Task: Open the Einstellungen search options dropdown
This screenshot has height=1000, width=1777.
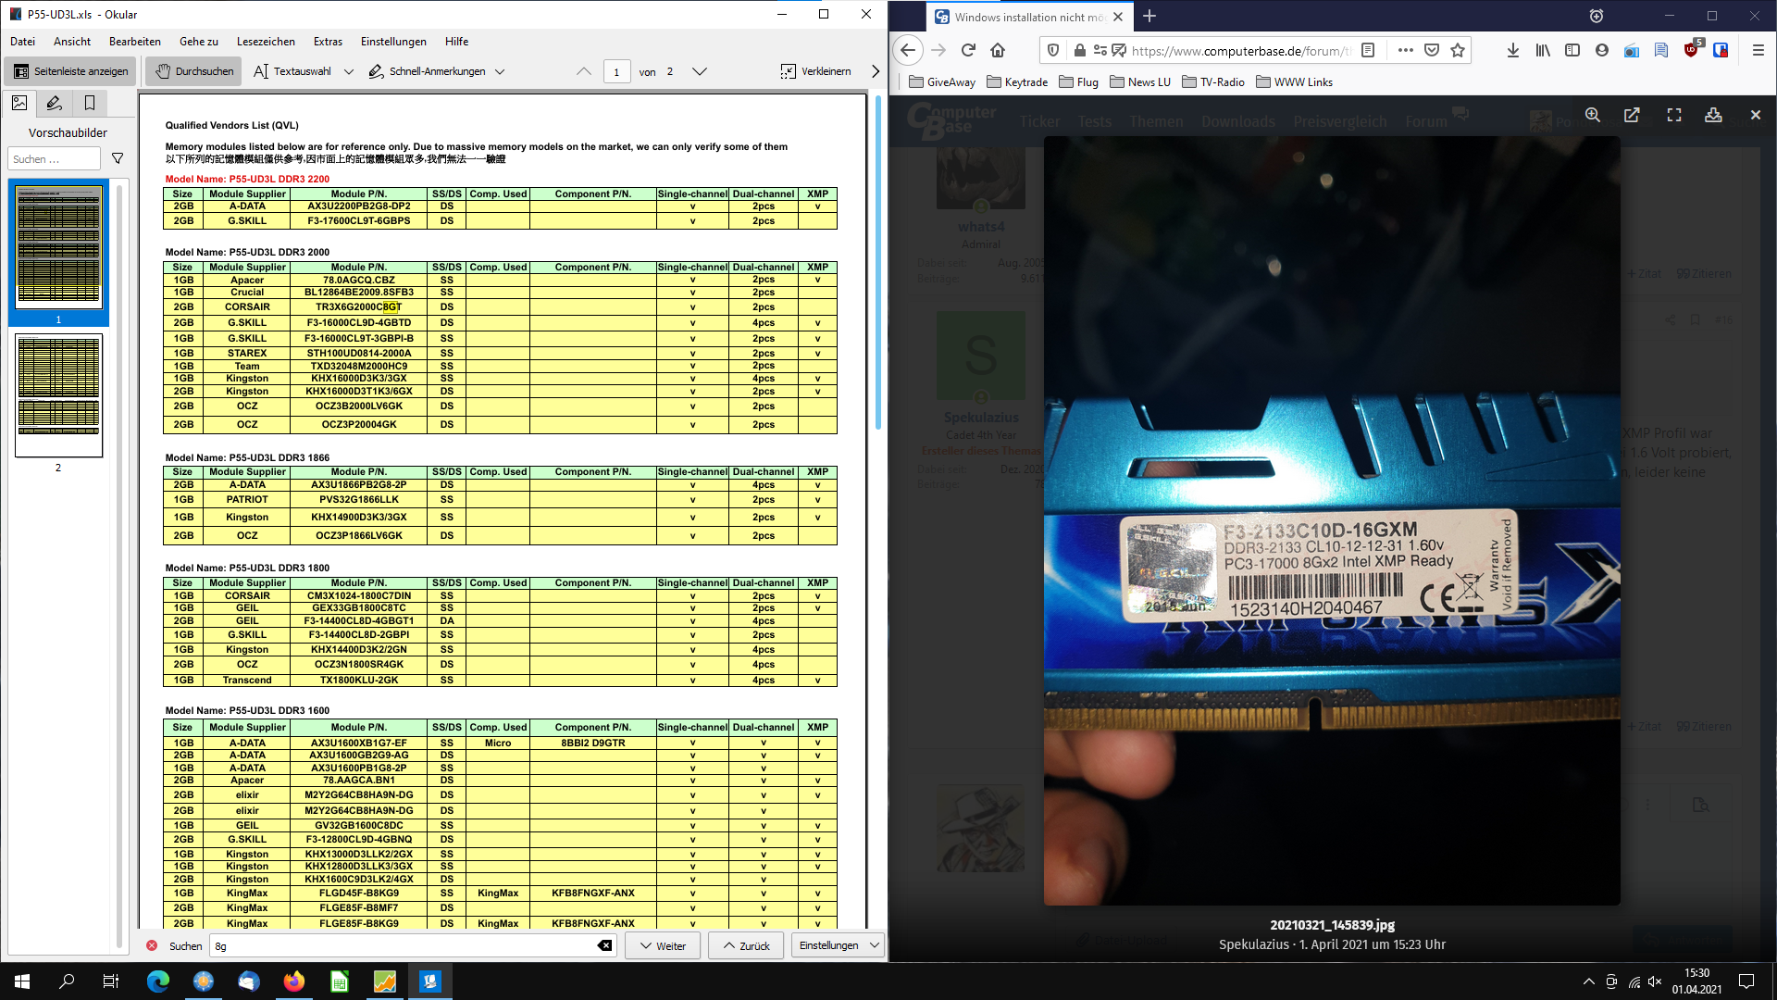Action: pos(838,945)
